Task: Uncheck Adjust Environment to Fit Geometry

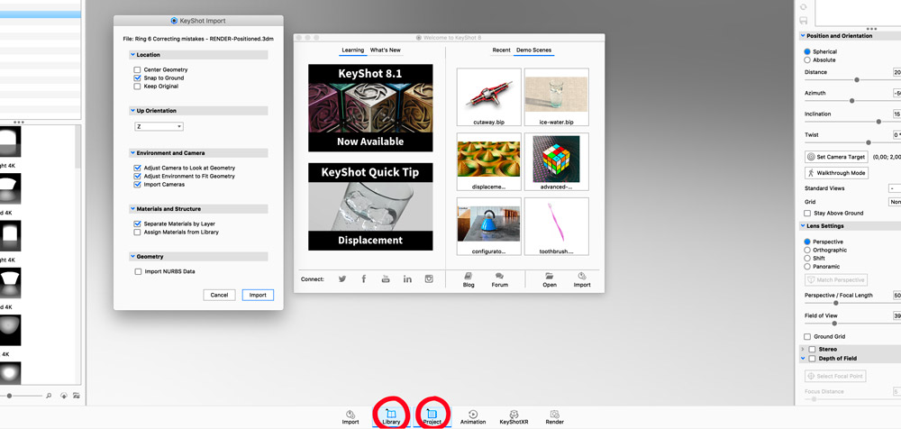Action: coord(137,176)
